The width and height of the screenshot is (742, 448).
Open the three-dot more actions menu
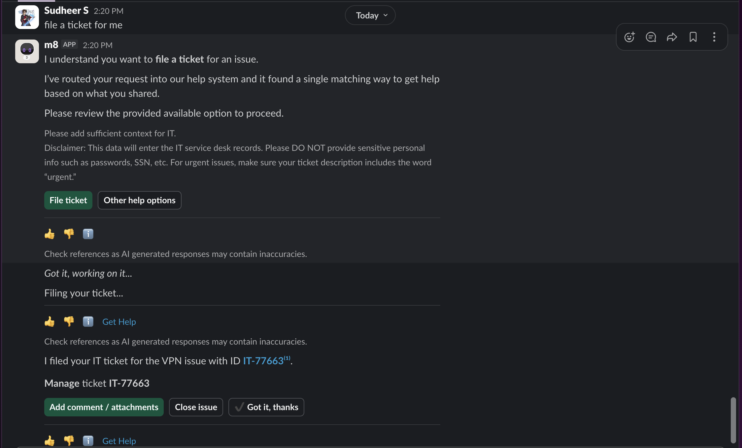click(714, 37)
